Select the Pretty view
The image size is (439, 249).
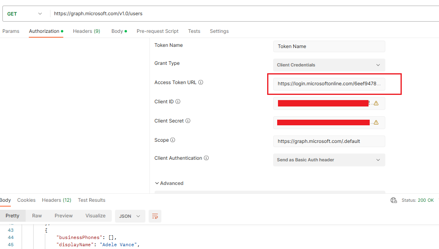pos(12,216)
